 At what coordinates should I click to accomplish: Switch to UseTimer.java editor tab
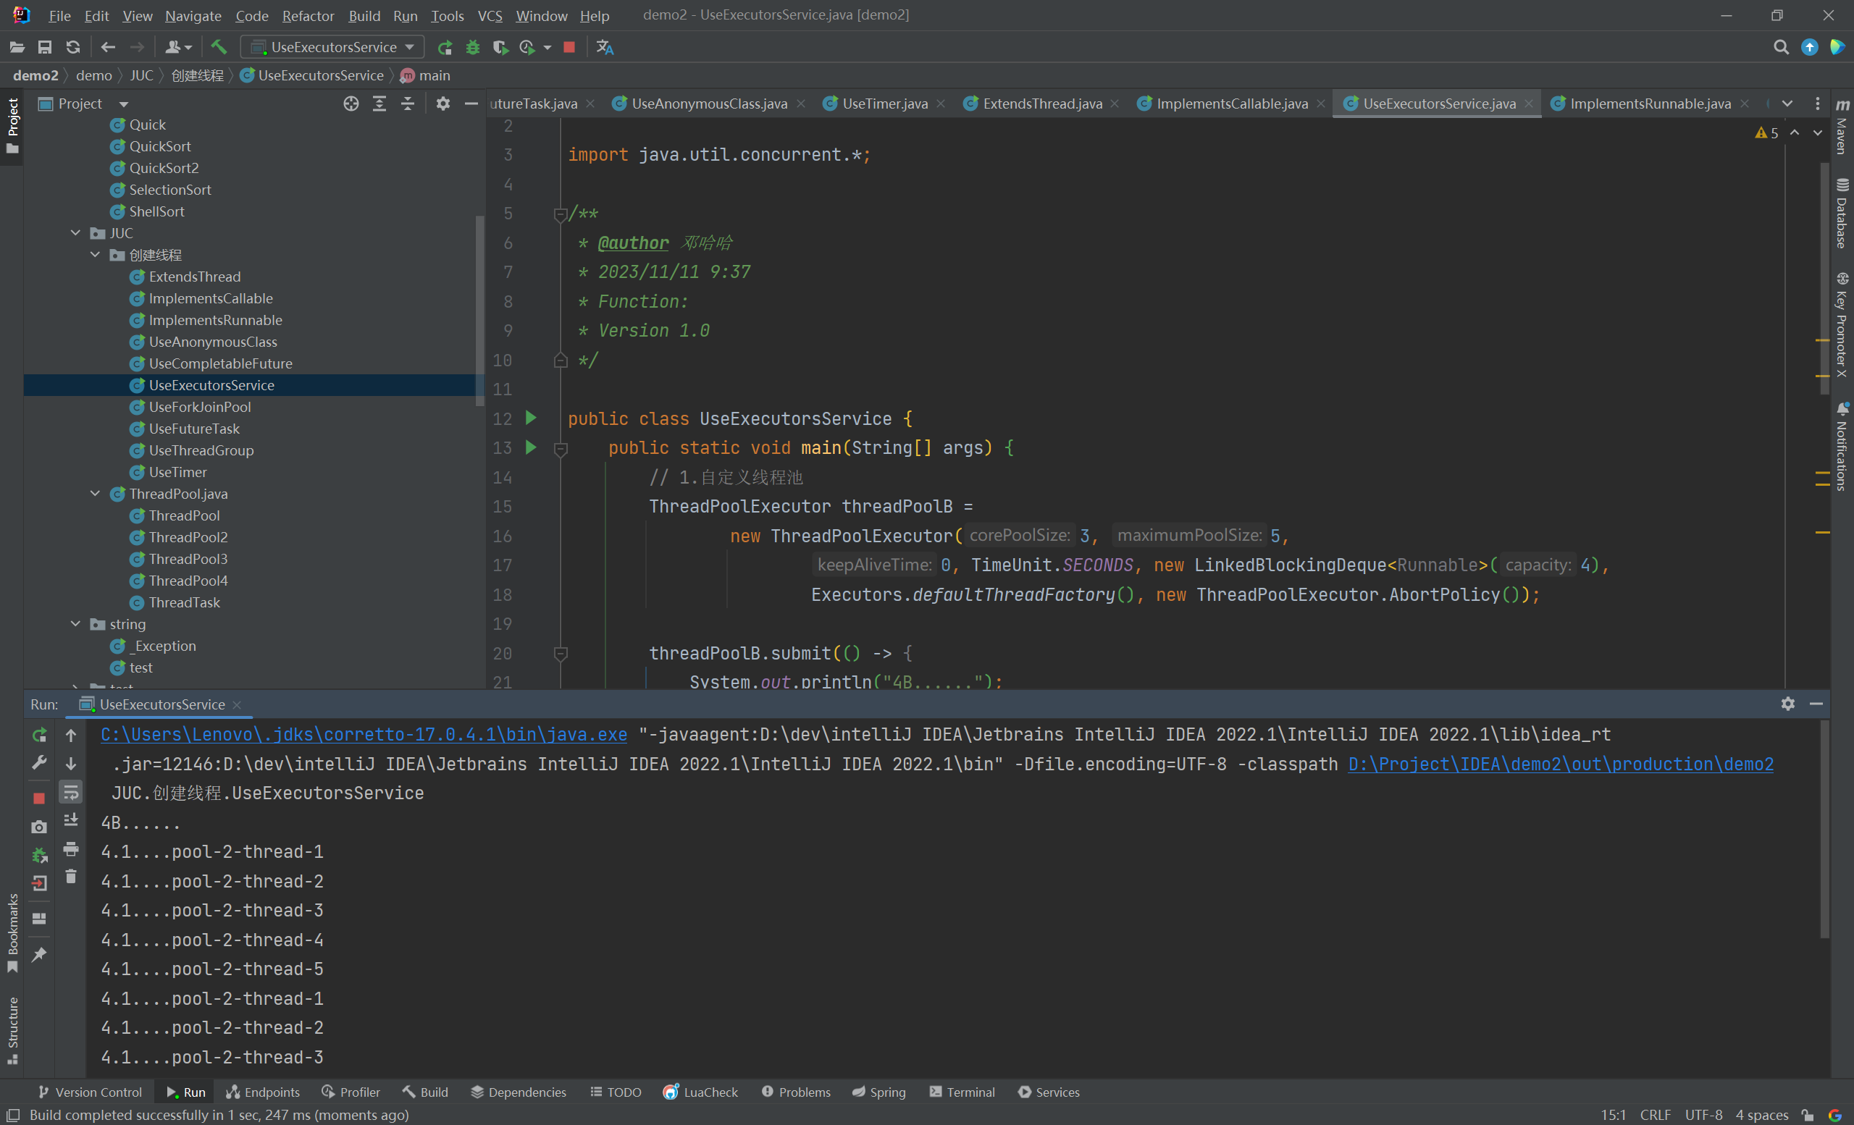[x=884, y=104]
